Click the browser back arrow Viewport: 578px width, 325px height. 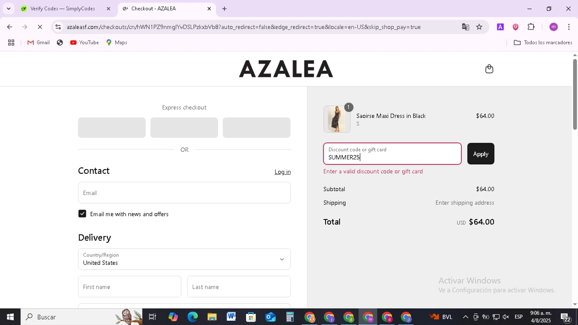click(10, 27)
